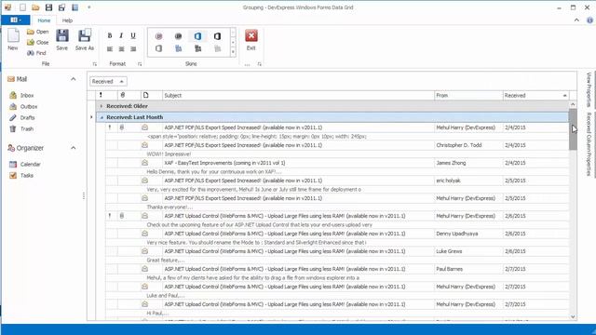Toggle Underline formatting
Viewport: 596px width, 335px height.
pyautogui.click(x=133, y=35)
